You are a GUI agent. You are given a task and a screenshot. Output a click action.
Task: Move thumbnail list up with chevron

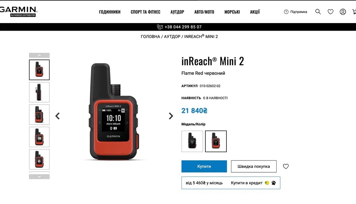pyautogui.click(x=39, y=55)
